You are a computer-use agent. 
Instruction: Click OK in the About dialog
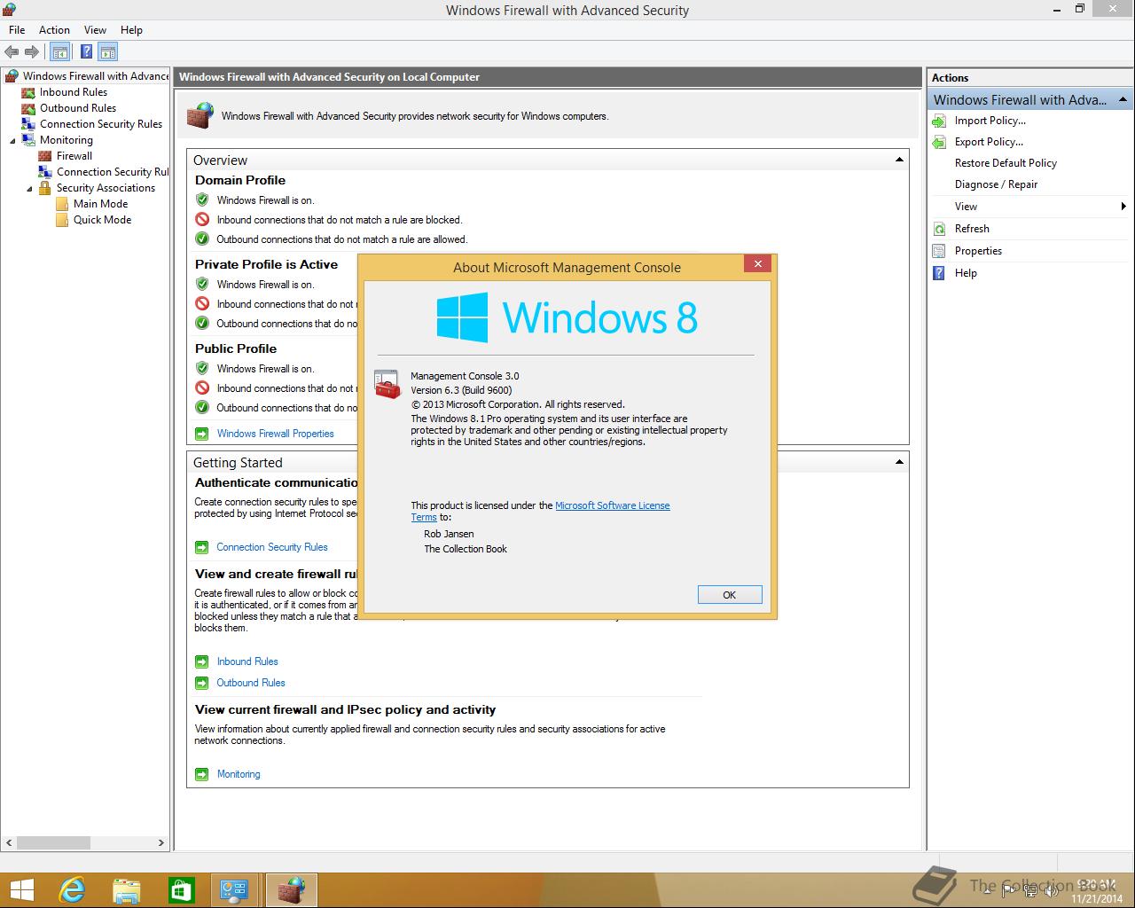coord(729,595)
